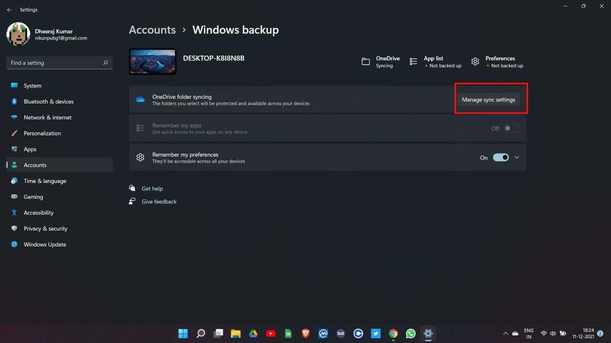Go to Personalization settings

point(42,133)
